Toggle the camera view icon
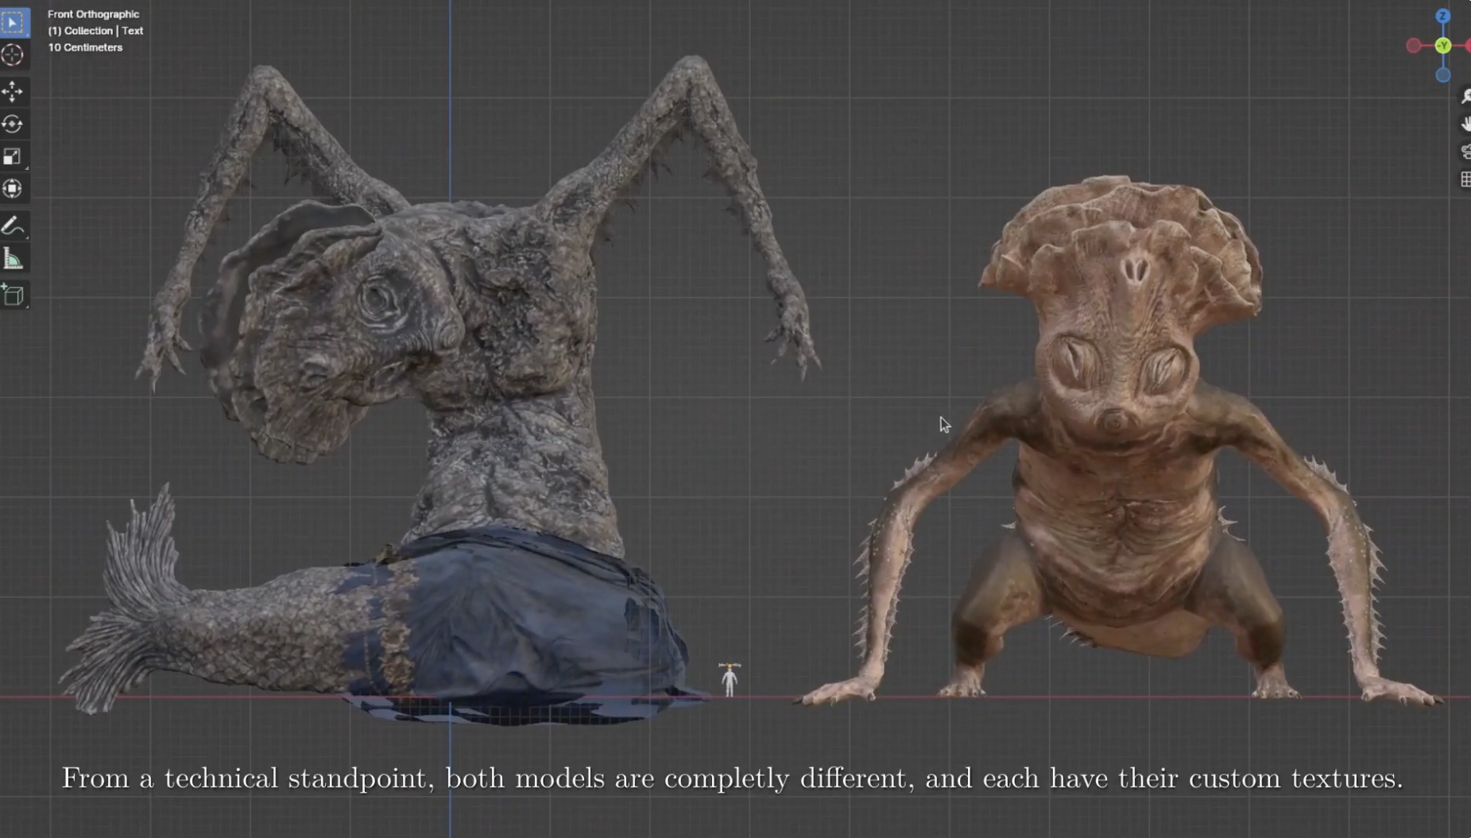The height and width of the screenshot is (838, 1471). click(x=1465, y=152)
